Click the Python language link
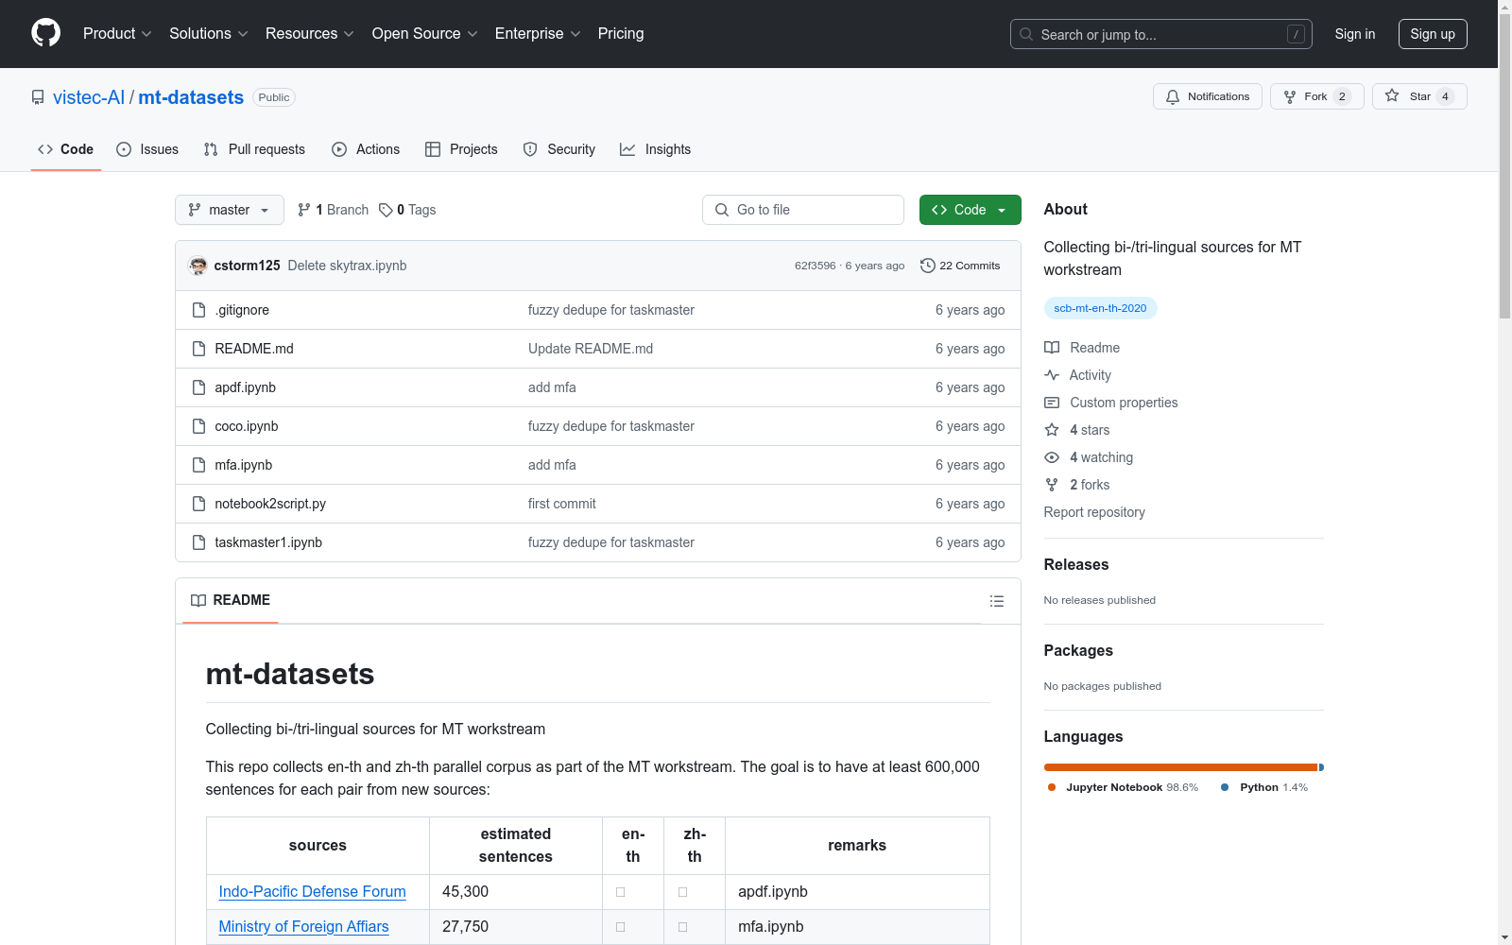This screenshot has height=945, width=1512. (x=1264, y=787)
